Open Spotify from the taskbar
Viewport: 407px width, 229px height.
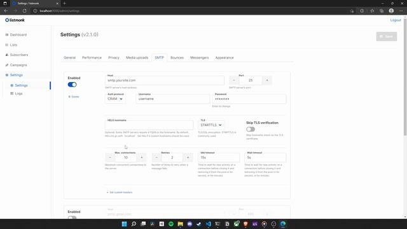(171, 224)
